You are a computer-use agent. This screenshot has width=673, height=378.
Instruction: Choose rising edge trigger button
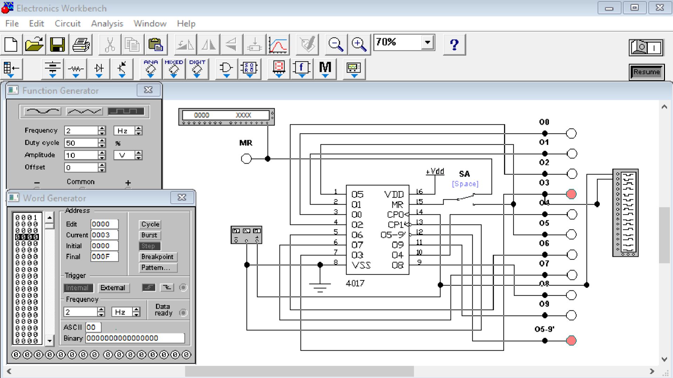coord(149,288)
